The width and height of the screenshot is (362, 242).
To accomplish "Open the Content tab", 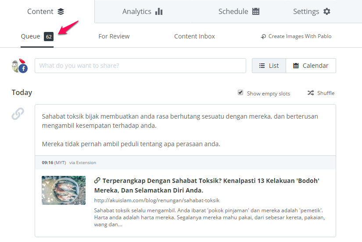I will [x=46, y=12].
